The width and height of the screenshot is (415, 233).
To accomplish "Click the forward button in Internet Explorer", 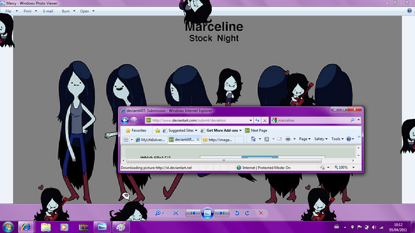I will [x=134, y=120].
